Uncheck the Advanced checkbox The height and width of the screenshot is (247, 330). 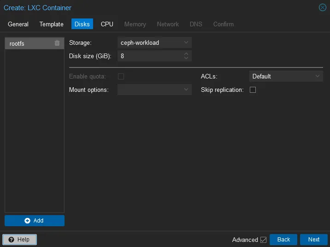pyautogui.click(x=264, y=240)
